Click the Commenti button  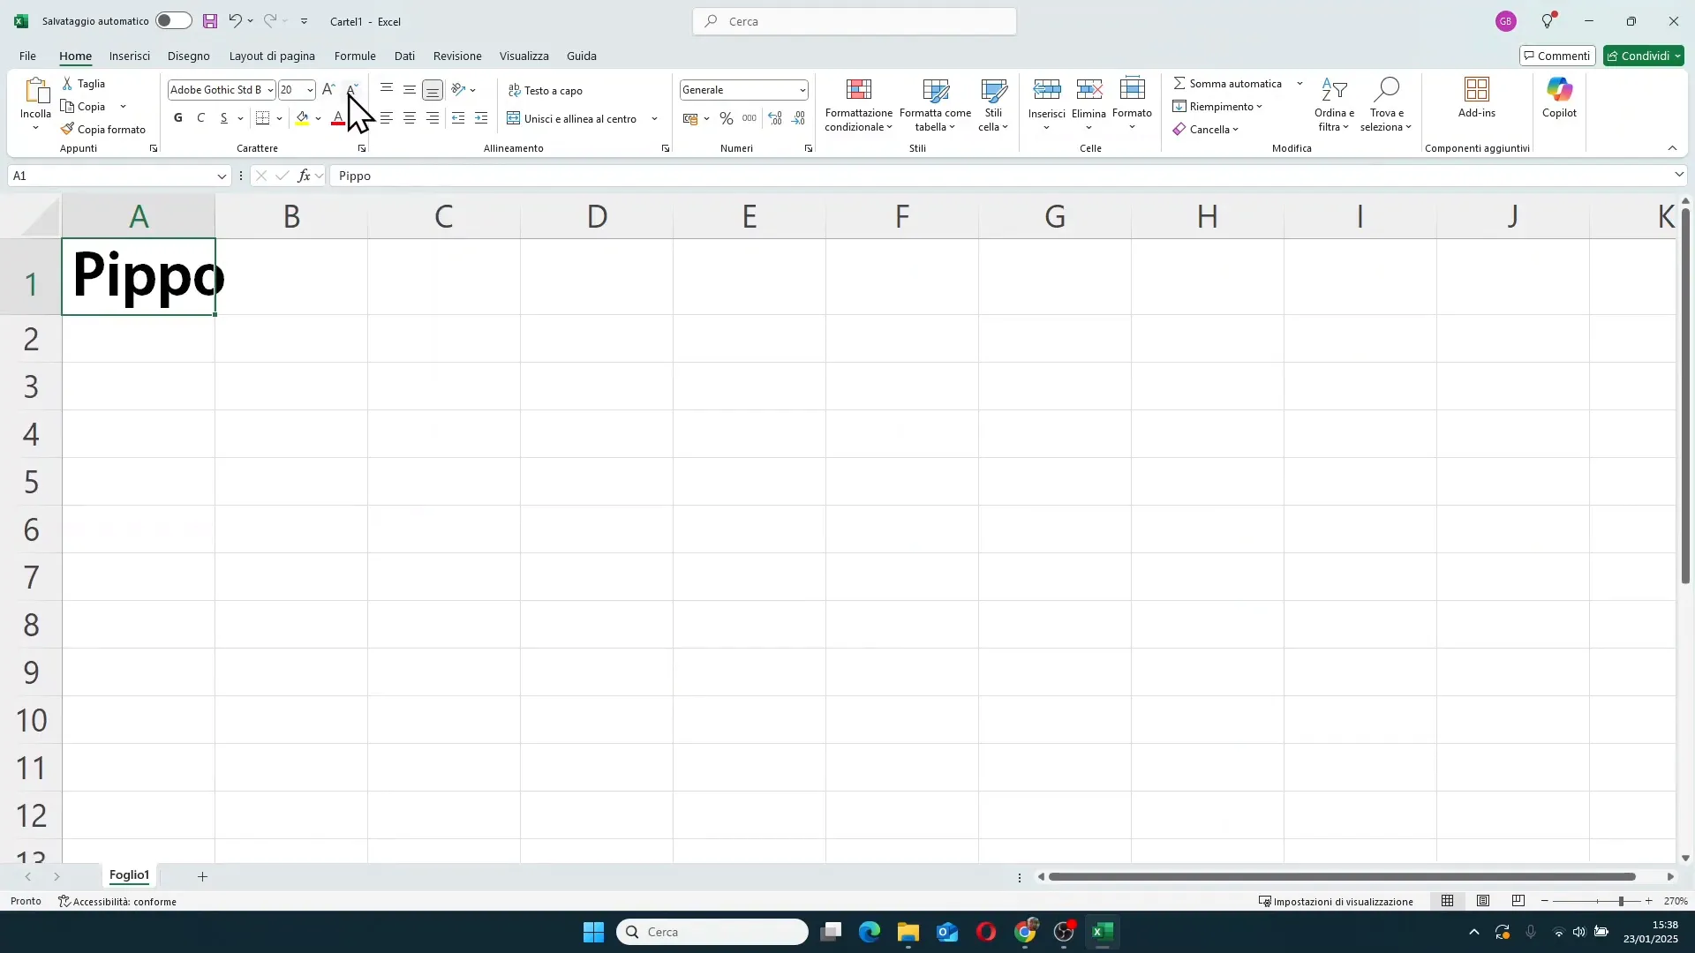click(1557, 56)
